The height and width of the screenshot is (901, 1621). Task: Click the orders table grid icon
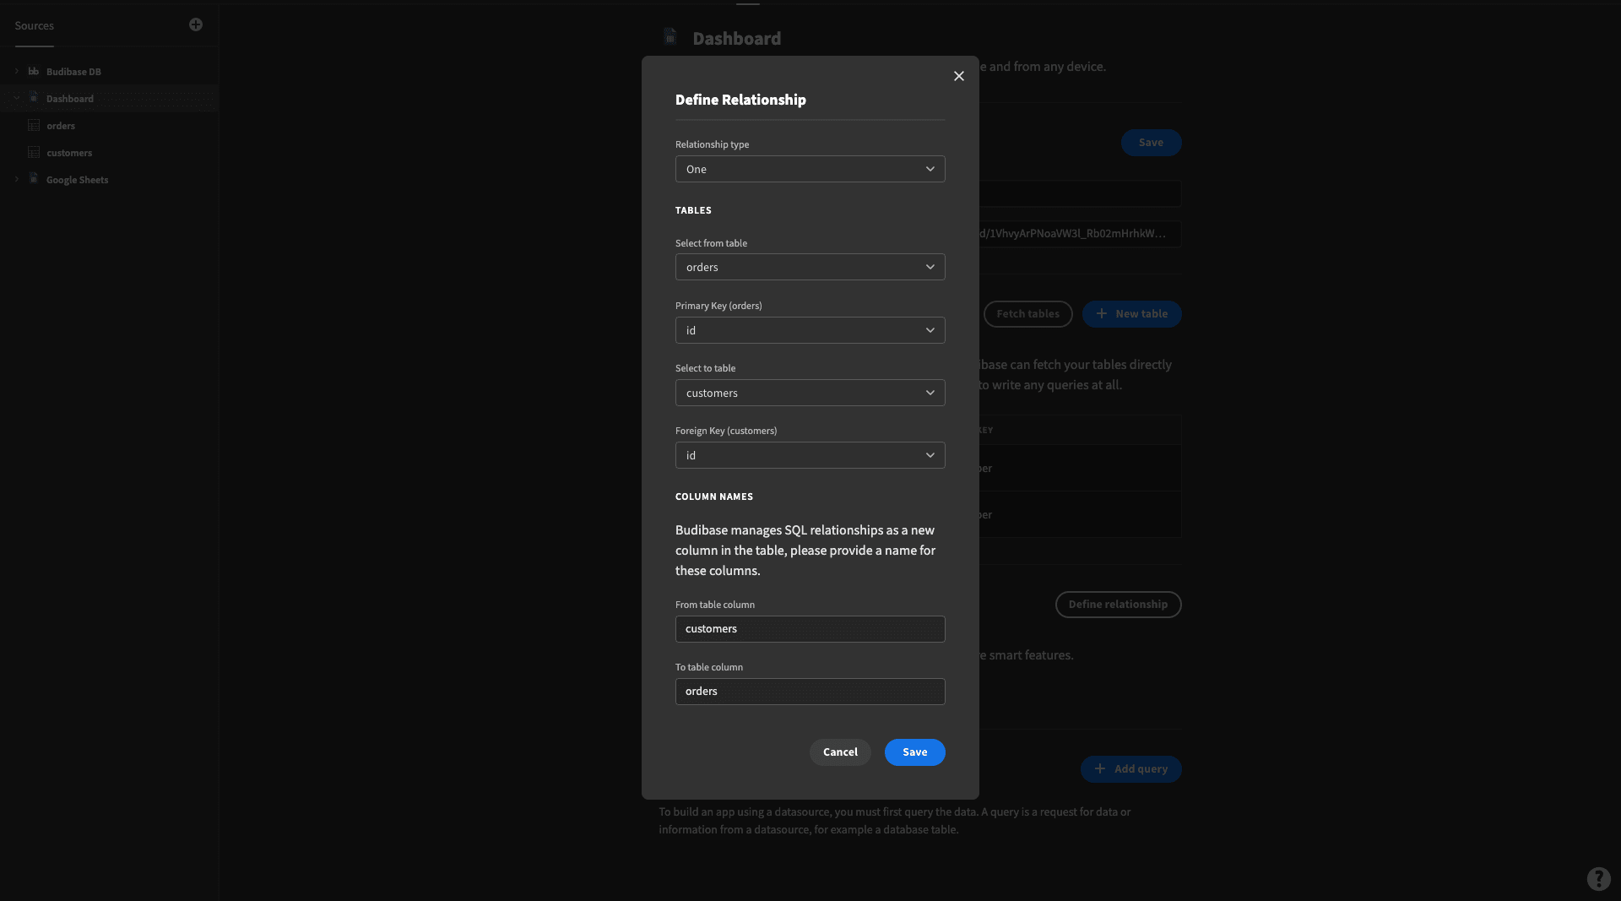[x=34, y=125]
